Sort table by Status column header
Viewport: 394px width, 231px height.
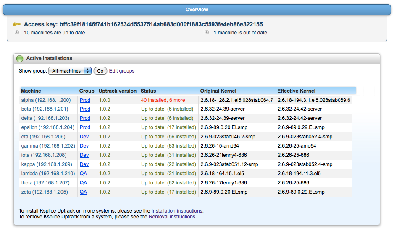click(x=148, y=91)
